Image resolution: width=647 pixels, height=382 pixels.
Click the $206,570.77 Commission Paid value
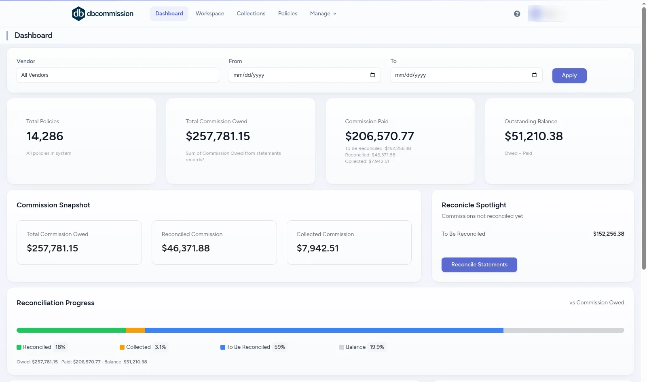point(379,136)
